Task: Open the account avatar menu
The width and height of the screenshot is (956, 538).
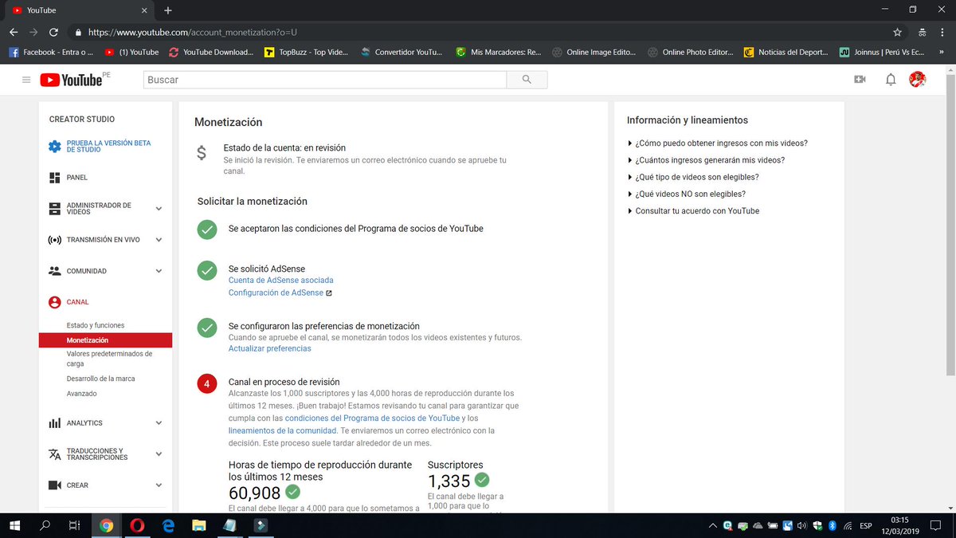Action: [x=918, y=80]
